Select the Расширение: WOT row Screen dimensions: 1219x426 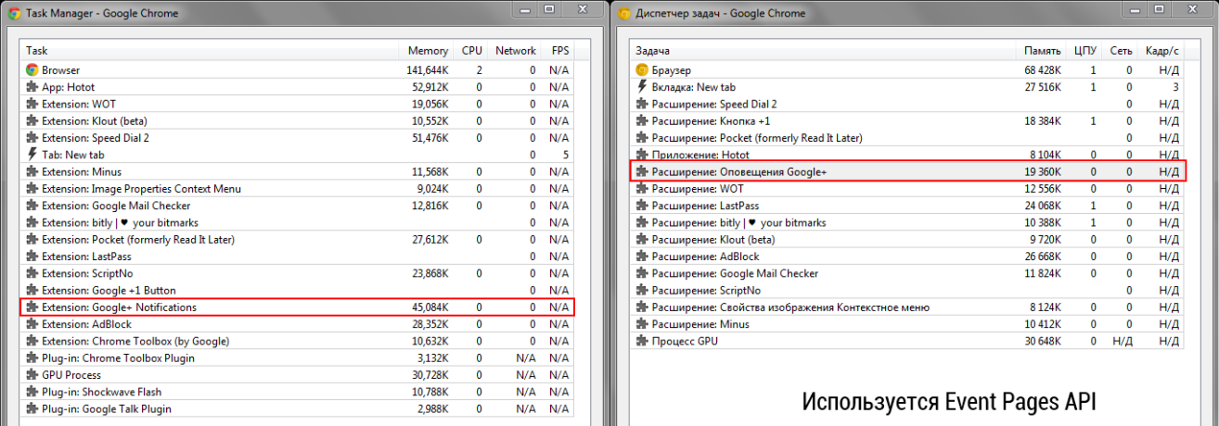point(907,189)
